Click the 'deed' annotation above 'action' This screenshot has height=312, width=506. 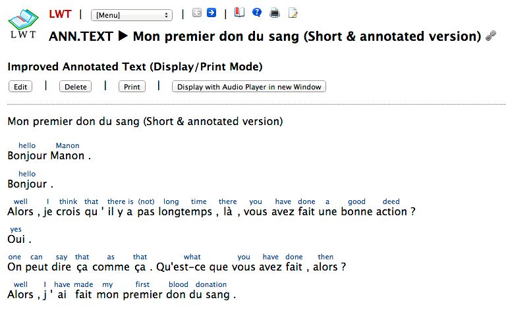click(x=391, y=201)
